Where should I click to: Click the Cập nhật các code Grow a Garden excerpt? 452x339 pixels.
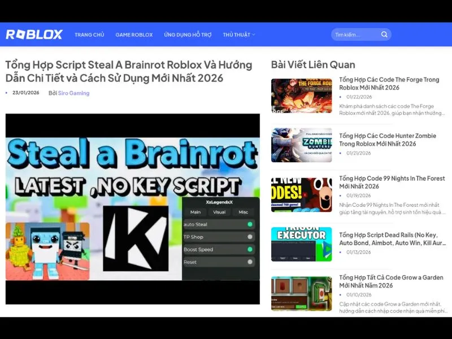[393, 307]
